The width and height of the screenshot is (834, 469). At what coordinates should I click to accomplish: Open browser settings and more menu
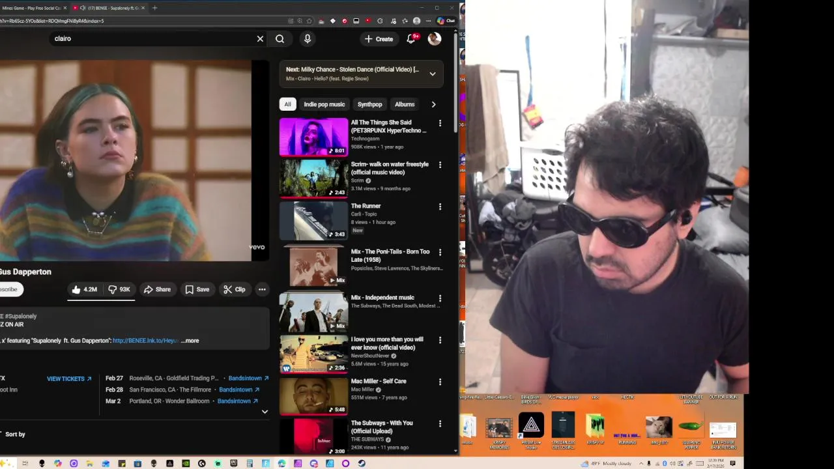pos(427,21)
